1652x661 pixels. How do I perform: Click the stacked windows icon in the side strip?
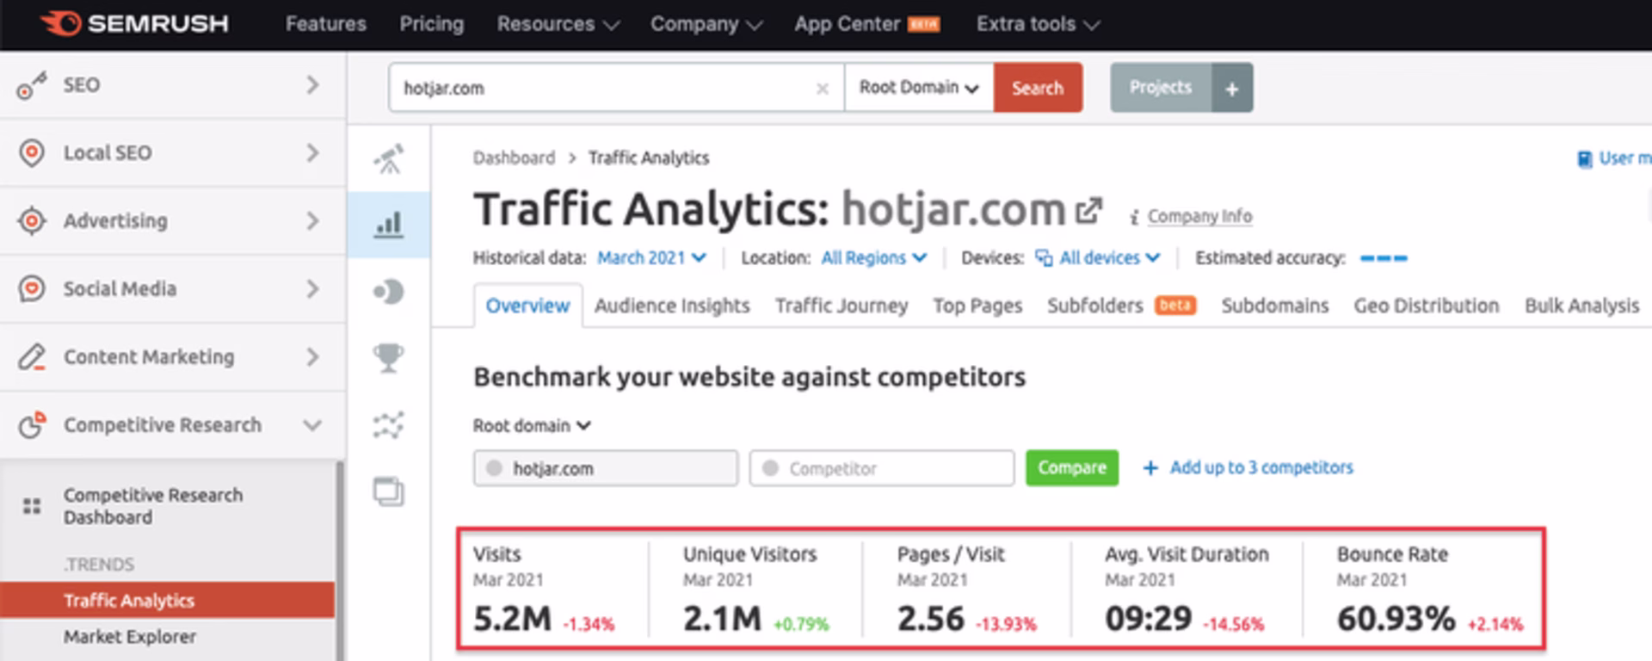click(389, 491)
